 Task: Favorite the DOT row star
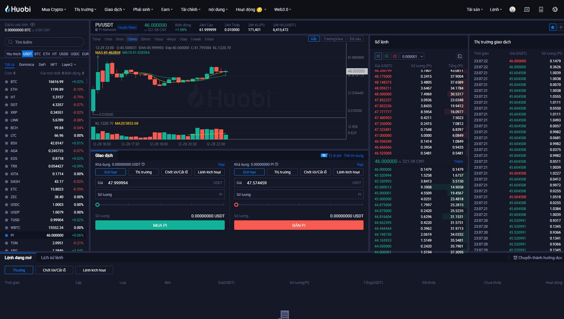click(x=7, y=105)
